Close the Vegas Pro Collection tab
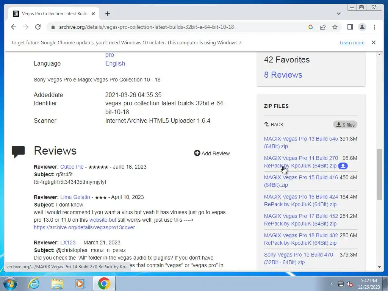Image resolution: width=388 pixels, height=291 pixels. 93,14
